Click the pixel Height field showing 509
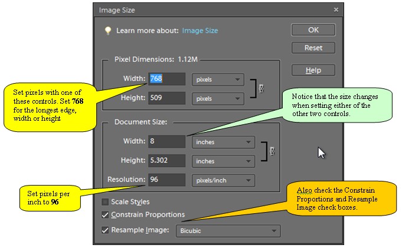 coord(166,98)
